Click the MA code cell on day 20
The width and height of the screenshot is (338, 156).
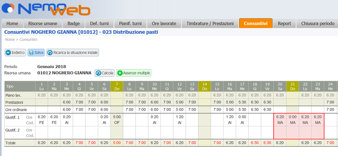point(280,123)
